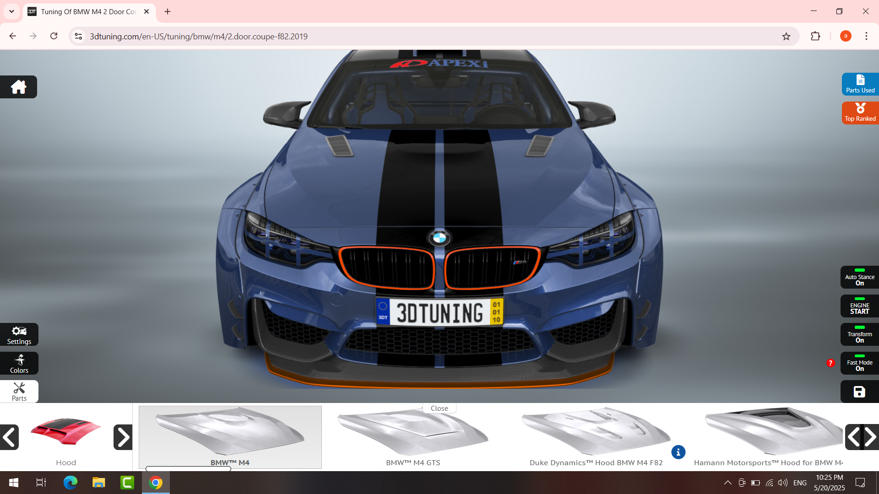Open the notification center
879x494 pixels.
[860, 483]
